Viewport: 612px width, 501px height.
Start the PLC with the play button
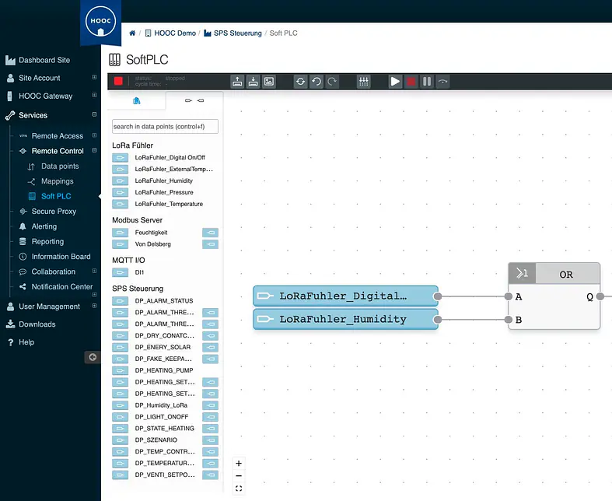click(x=396, y=81)
